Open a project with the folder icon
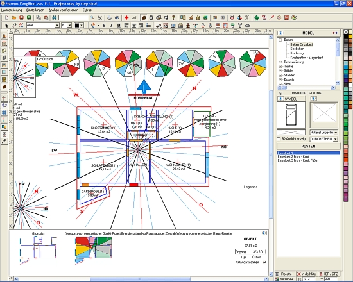This screenshot has height=282, width=353. 14,17
